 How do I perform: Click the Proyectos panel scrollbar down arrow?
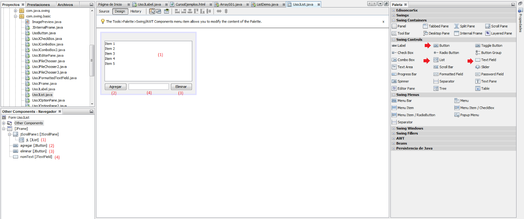[x=92, y=104]
